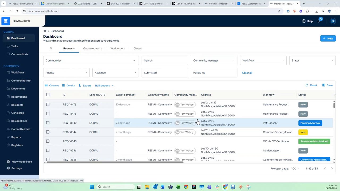The image size is (340, 191).
Task: Open Communicate in the sidebar
Action: (20, 54)
